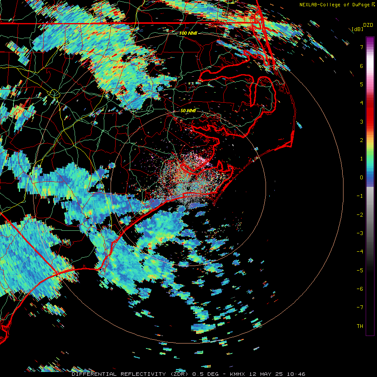
Task: Click the colorbar value 1 label
Action: [x=362, y=159]
